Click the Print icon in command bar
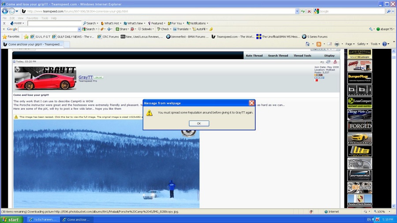 click(337, 44)
